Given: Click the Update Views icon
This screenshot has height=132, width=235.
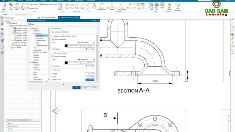Looking at the screenshot, I should coord(60,6).
